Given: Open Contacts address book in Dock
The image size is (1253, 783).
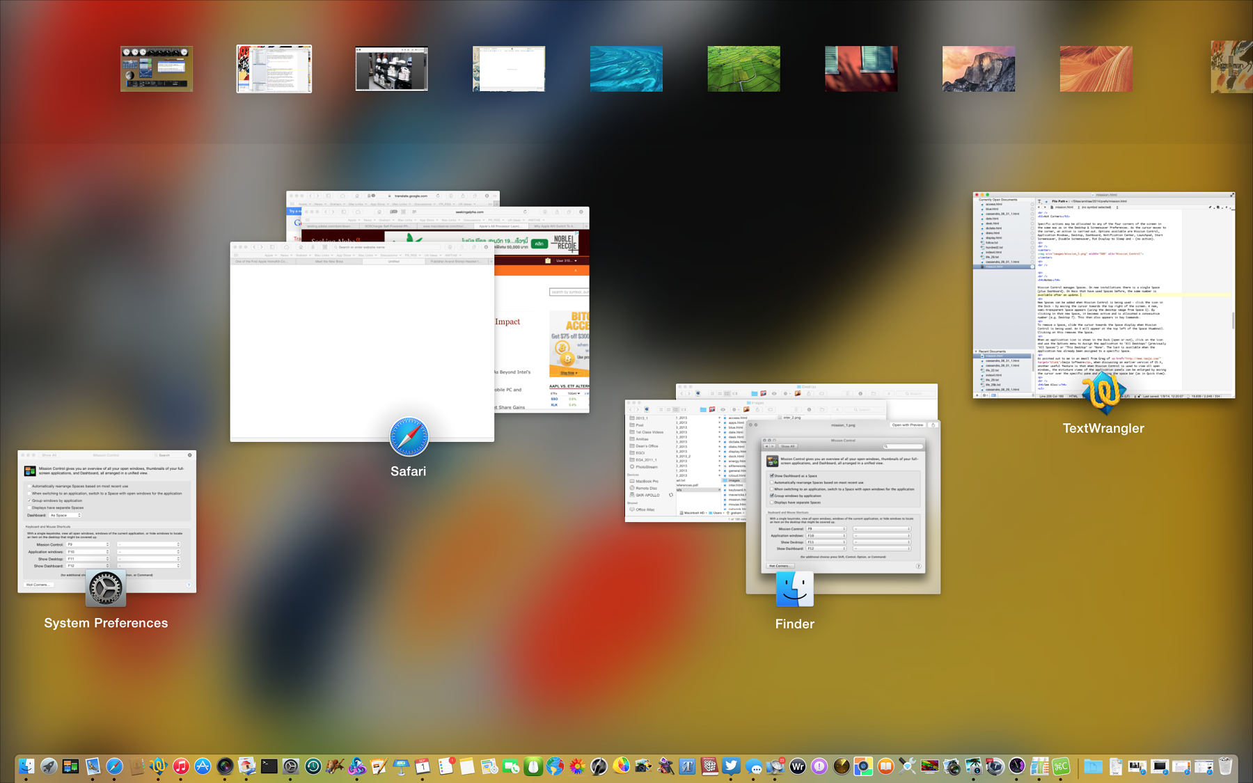Looking at the screenshot, I should coord(137,766).
